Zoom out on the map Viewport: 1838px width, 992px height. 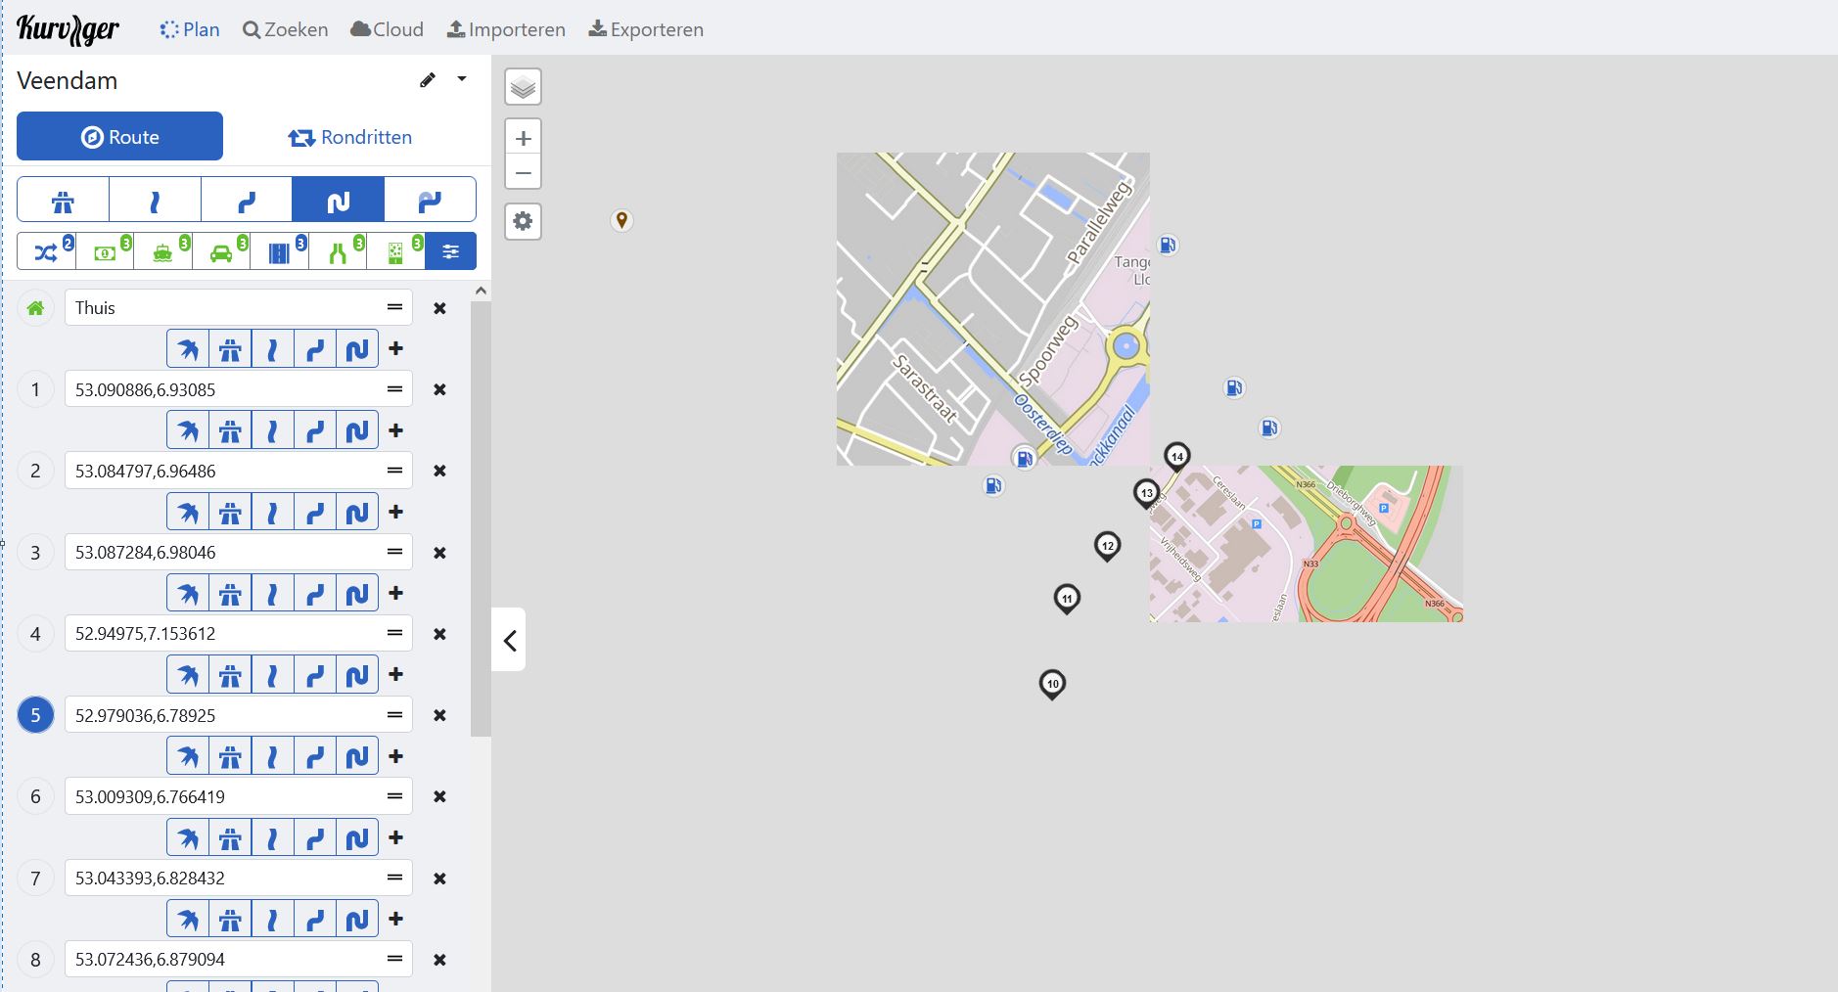tap(523, 173)
